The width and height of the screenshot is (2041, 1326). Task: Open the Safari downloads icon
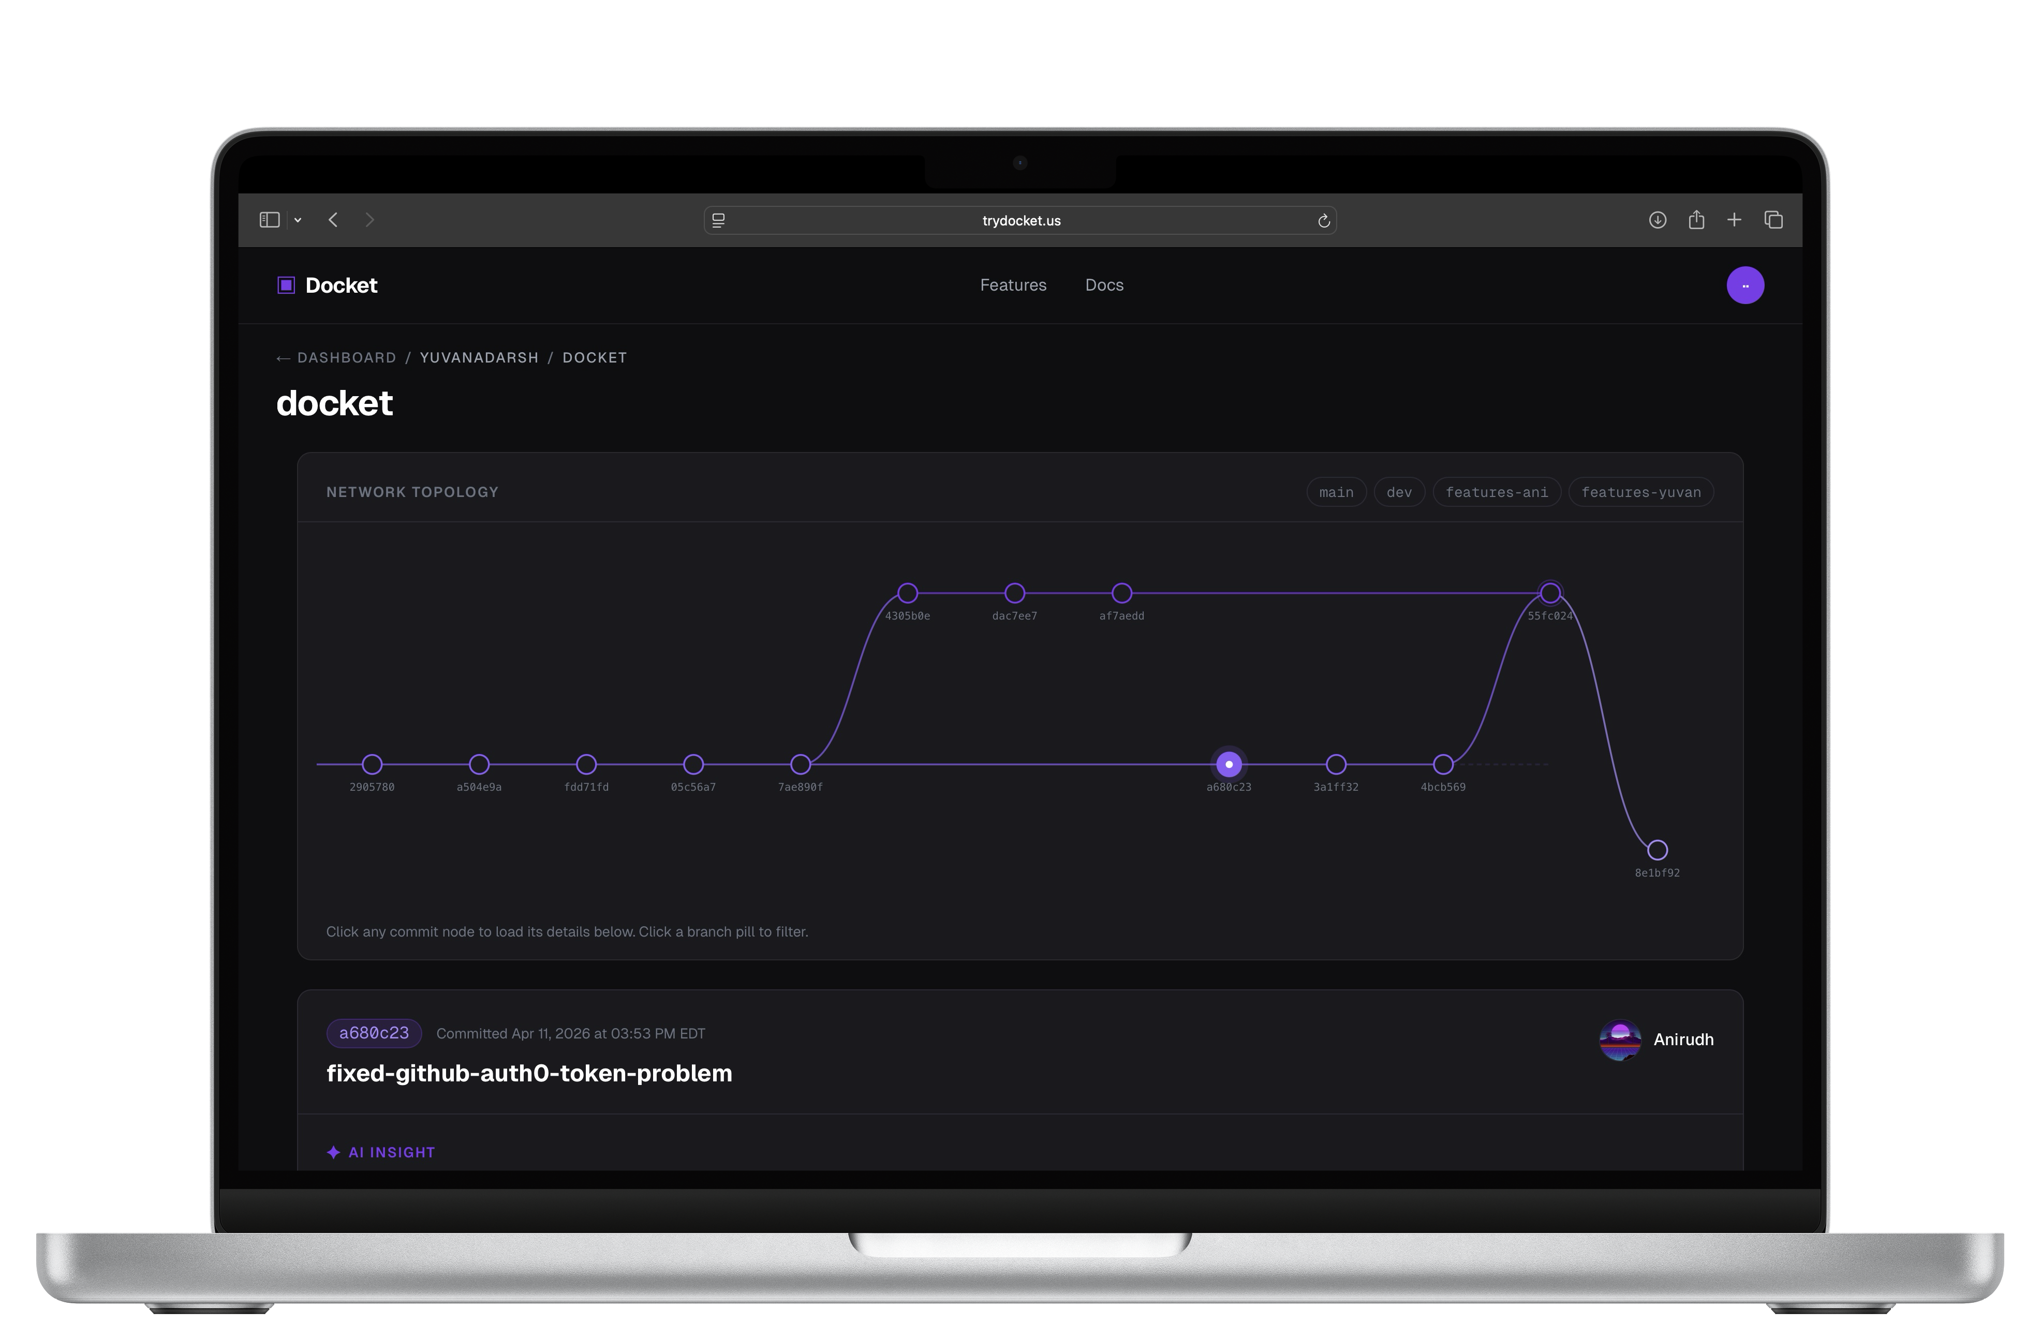[1657, 220]
